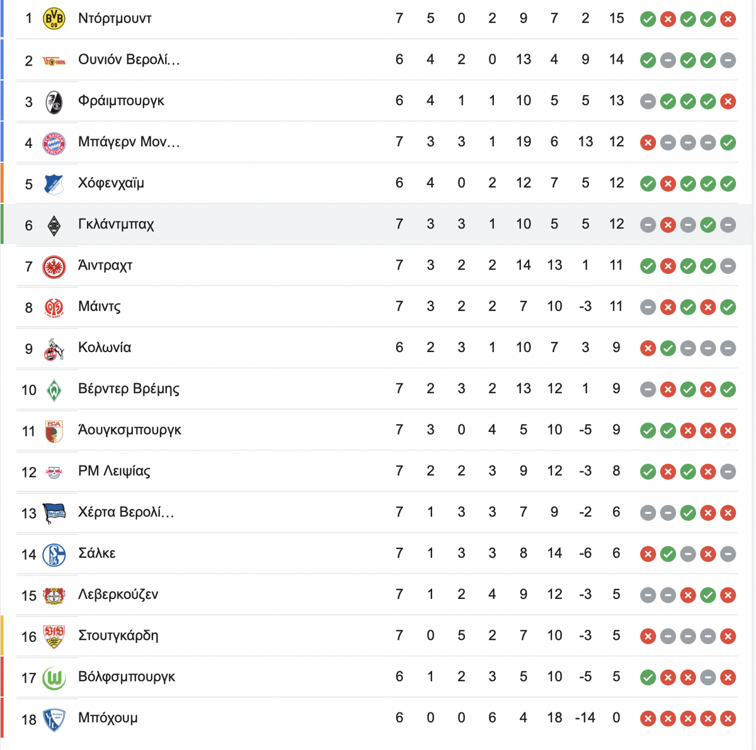Open Ντόρτμουντ team link
The height and width of the screenshot is (750, 756).
(x=115, y=18)
